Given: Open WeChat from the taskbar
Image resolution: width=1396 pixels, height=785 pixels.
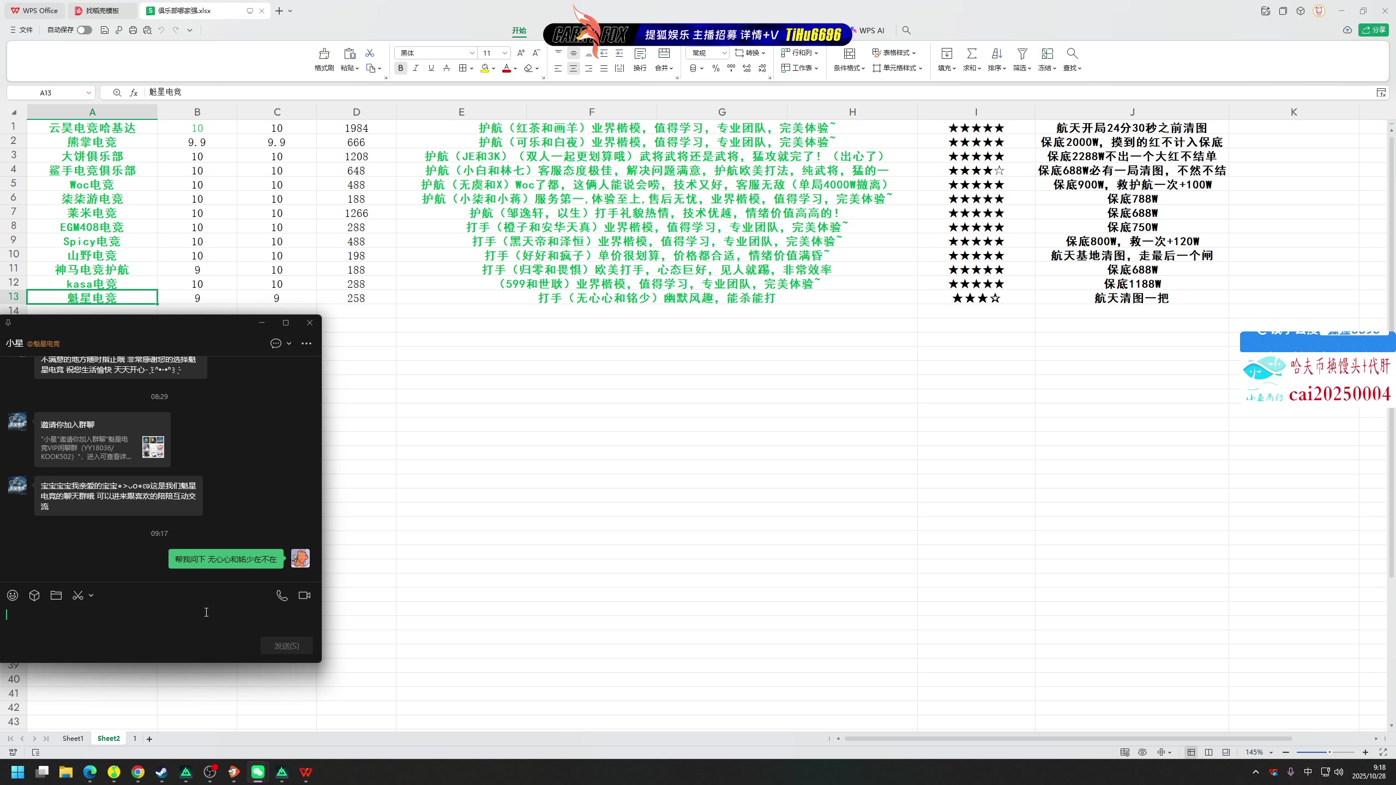Looking at the screenshot, I should tap(257, 772).
